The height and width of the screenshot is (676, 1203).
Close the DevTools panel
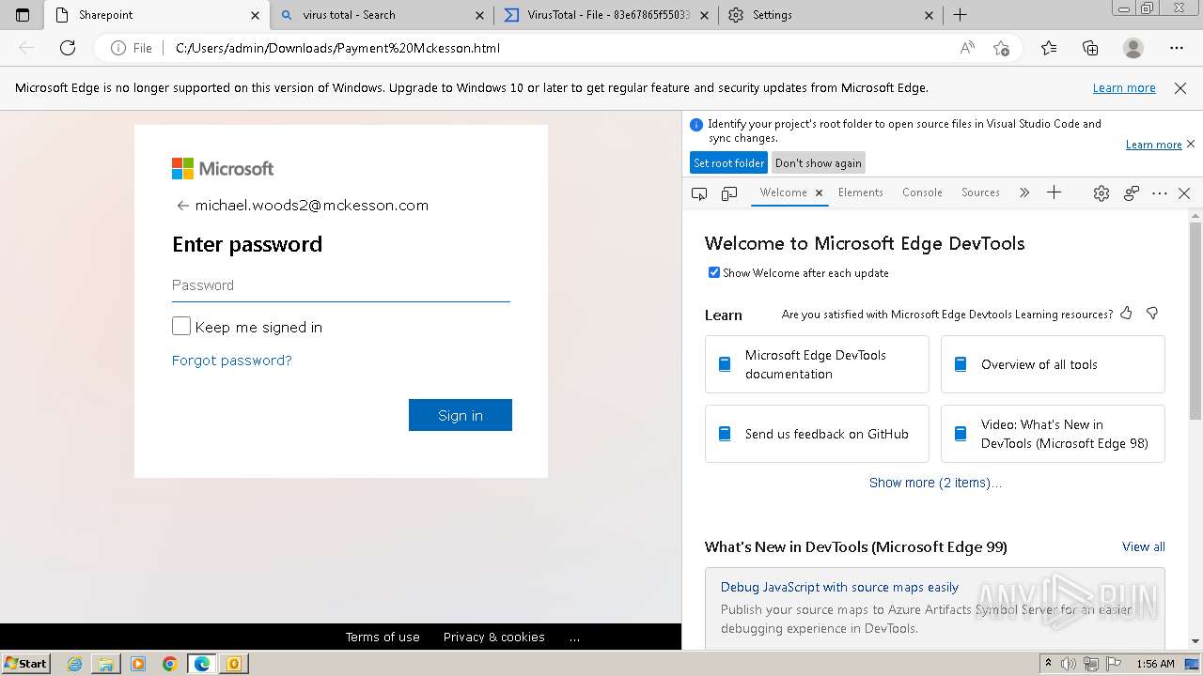pos(1184,192)
